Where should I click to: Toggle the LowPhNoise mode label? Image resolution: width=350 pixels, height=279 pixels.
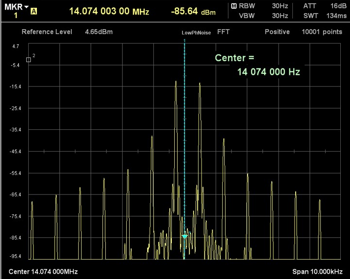pyautogui.click(x=196, y=33)
